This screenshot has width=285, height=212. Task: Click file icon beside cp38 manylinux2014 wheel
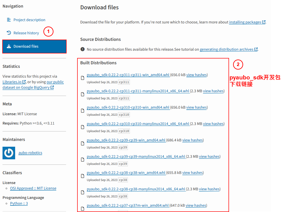[82, 192]
